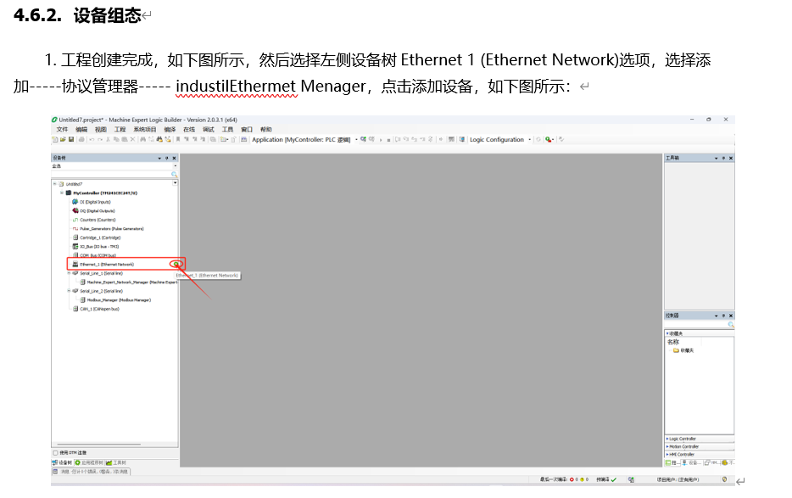The height and width of the screenshot is (498, 792).
Task: Switch to the 工具树 tab
Action: pos(116,462)
